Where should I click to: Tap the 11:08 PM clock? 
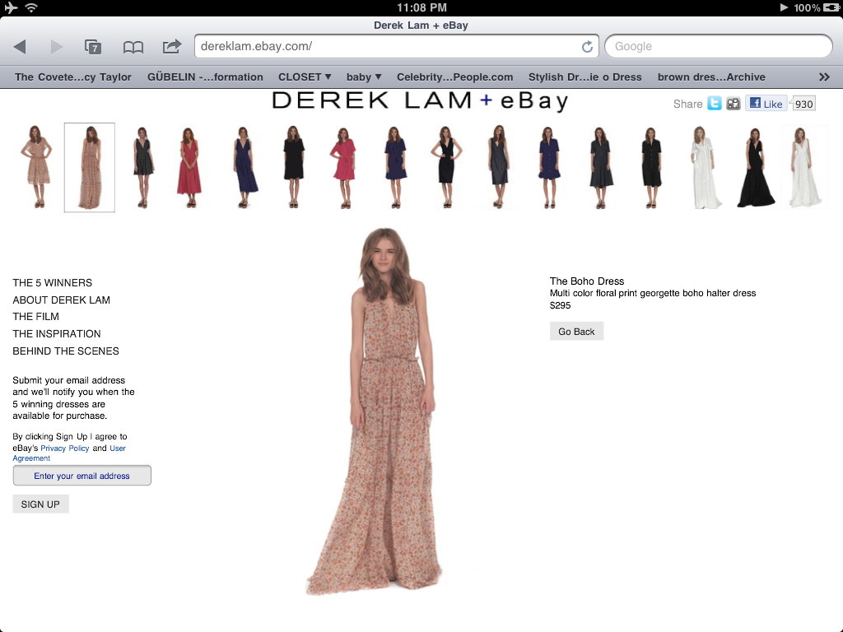pyautogui.click(x=421, y=7)
